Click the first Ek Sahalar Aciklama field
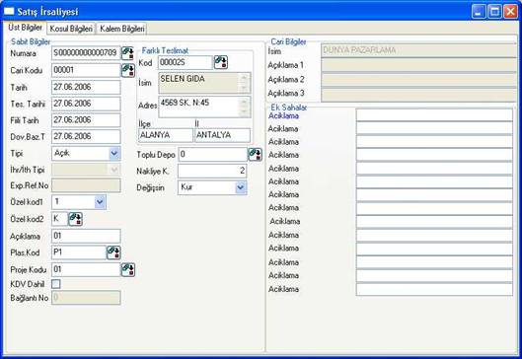 click(x=434, y=115)
